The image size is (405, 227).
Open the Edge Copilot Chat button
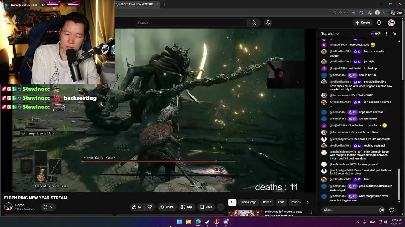point(396,13)
